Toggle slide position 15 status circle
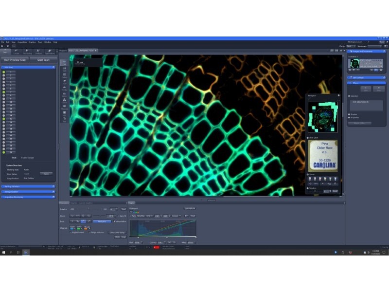 pyautogui.click(x=4, y=119)
